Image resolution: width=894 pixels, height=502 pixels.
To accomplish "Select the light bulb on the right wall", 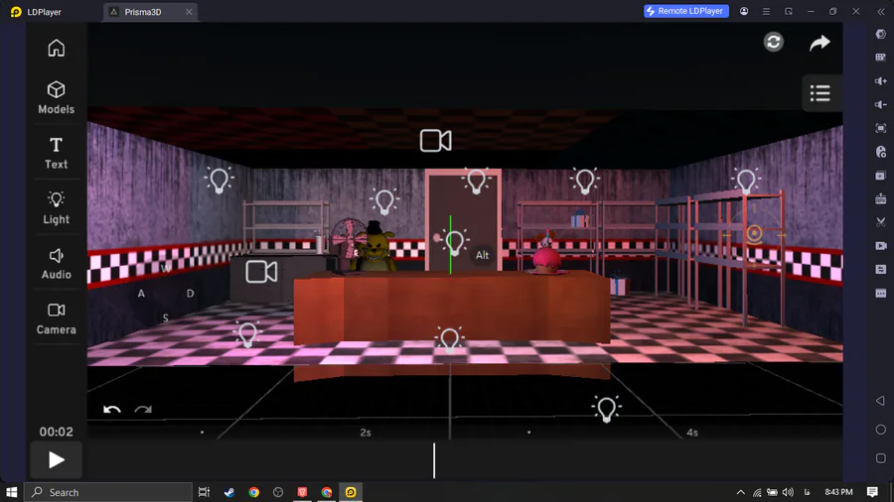I will point(746,182).
